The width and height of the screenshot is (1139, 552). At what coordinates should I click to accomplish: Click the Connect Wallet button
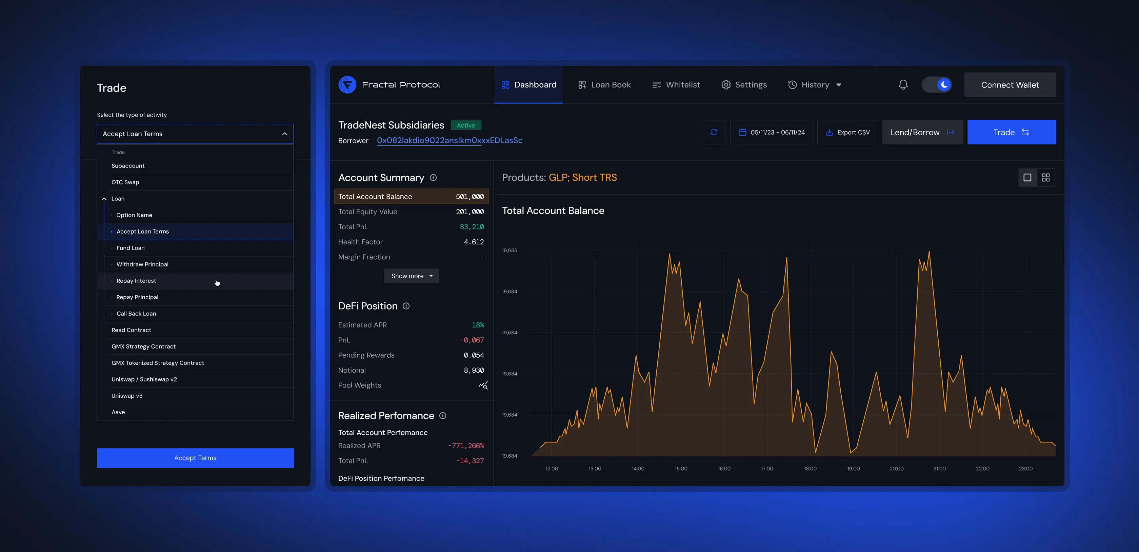[x=1010, y=84]
